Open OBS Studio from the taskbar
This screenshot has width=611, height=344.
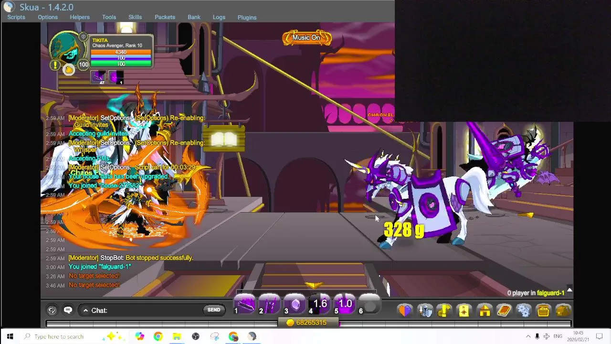point(196,336)
